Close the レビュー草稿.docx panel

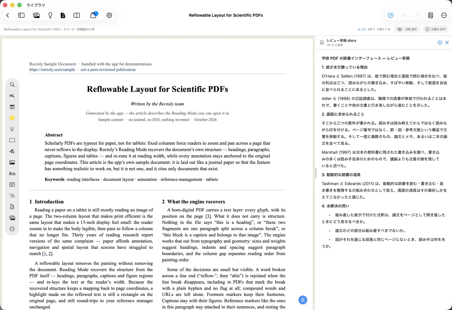click(x=447, y=43)
